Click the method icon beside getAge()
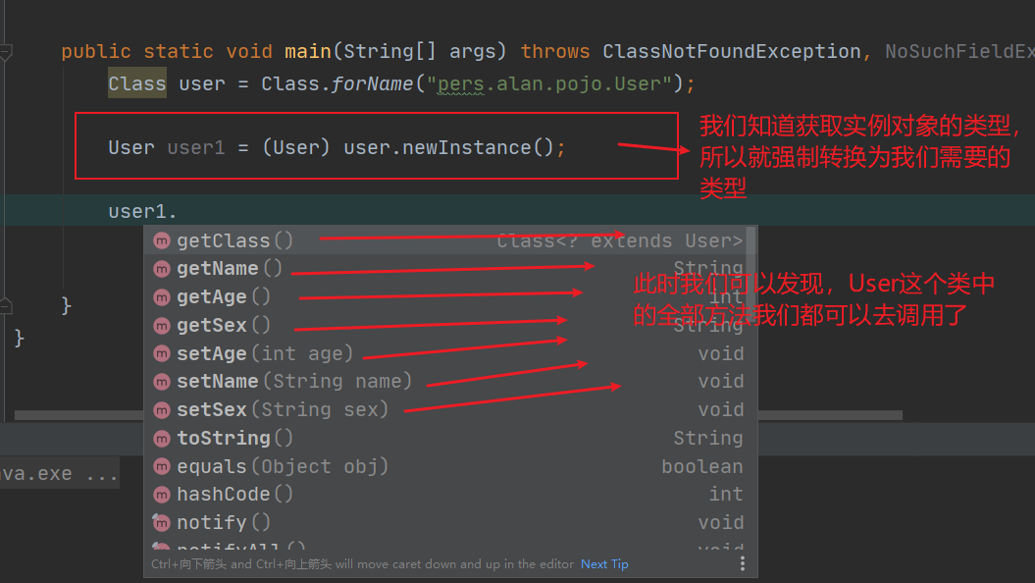Image resolution: width=1035 pixels, height=583 pixels. click(x=162, y=296)
